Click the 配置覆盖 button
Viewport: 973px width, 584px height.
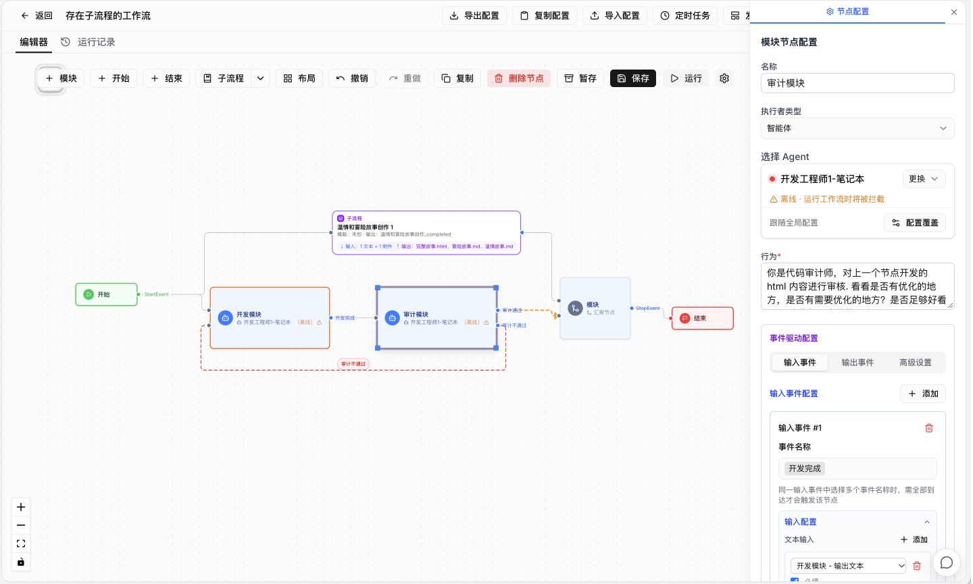[915, 223]
